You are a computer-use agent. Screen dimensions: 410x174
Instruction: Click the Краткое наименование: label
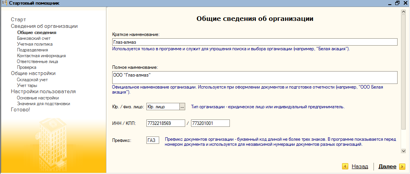coord(136,34)
